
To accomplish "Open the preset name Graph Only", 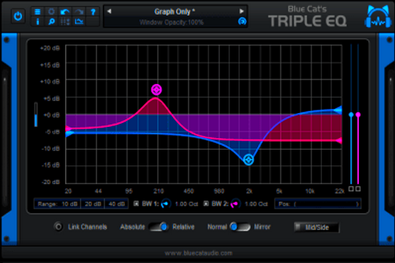I will [x=174, y=12].
